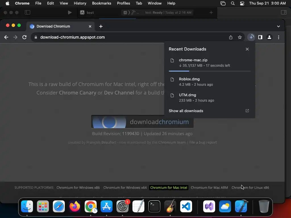Expand the tab search chevron
Viewport: 291px width, 218px height.
tap(278, 26)
